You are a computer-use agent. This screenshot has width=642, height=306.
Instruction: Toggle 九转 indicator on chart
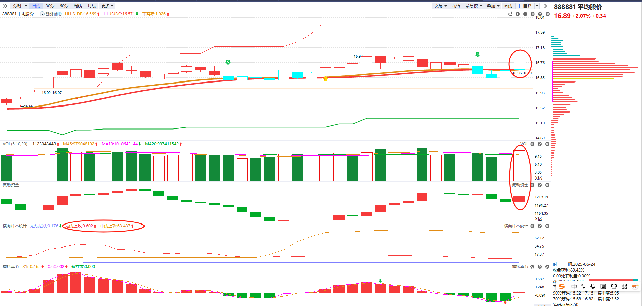(456, 6)
